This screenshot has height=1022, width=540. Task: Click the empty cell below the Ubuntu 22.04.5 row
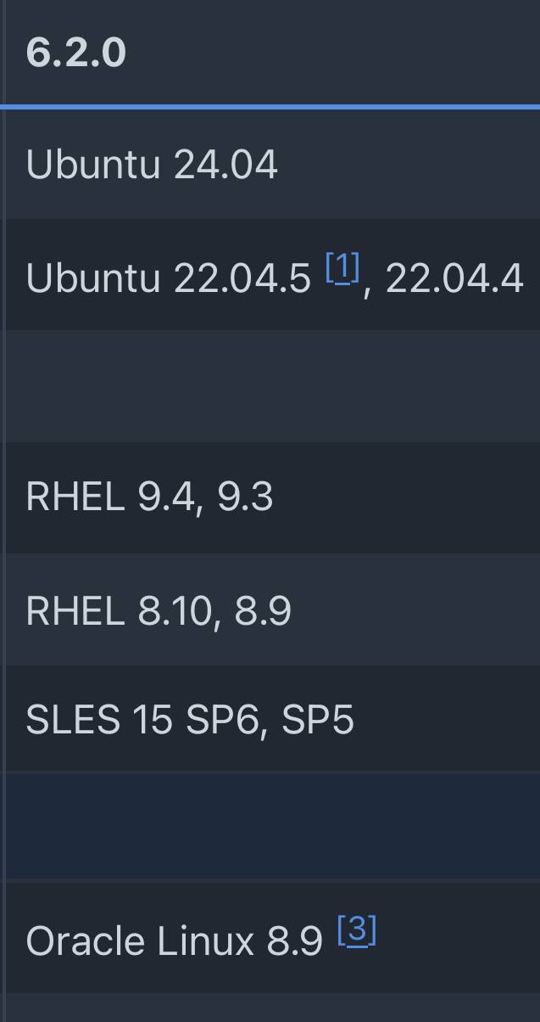point(271,386)
